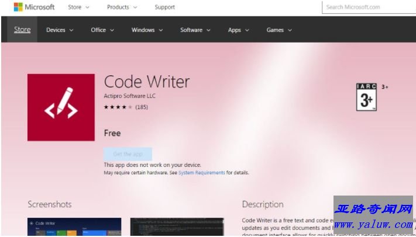Click the IARC 3+ rating badge
Screen dimensions: 416x237
click(x=366, y=97)
